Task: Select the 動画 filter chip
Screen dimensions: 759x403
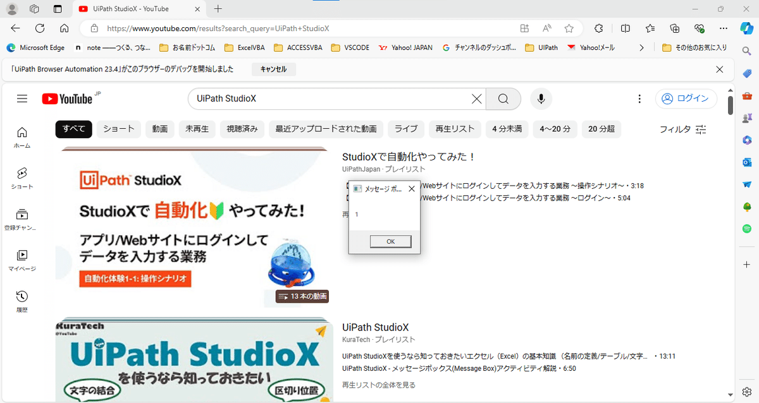Action: coord(160,129)
